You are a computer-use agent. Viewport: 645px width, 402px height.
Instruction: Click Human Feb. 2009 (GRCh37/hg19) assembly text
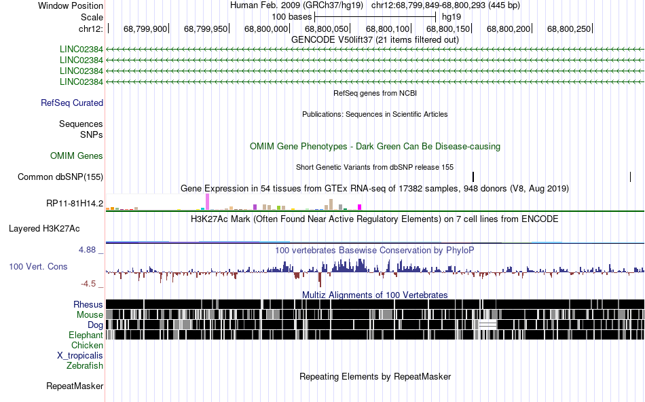coord(297,5)
